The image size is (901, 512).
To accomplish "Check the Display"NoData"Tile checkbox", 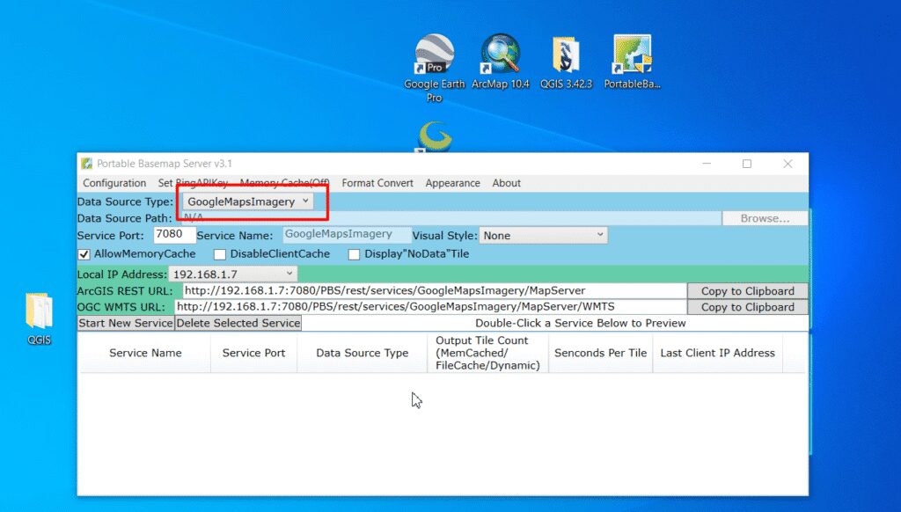I will click(x=354, y=254).
